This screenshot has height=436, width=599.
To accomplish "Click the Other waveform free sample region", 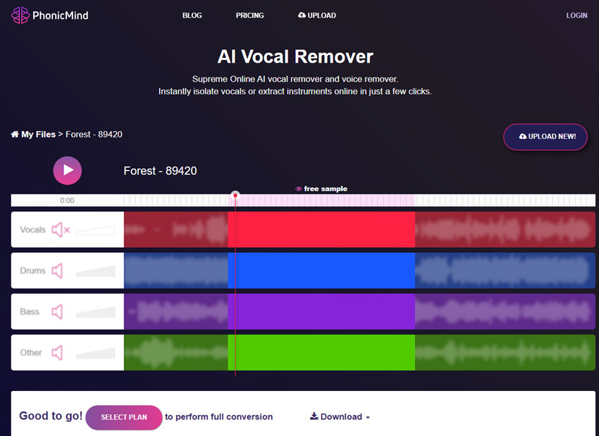I will 321,352.
